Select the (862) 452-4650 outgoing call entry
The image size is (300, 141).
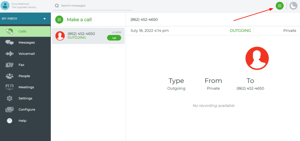point(88,36)
